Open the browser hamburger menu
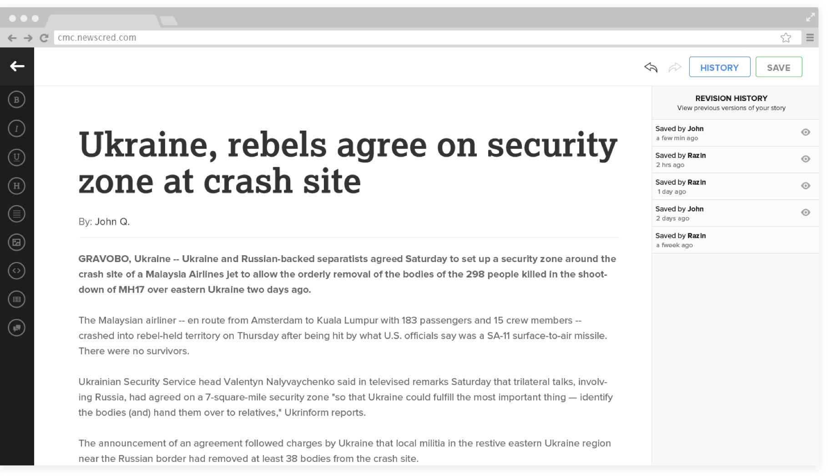This screenshot has height=476, width=828. click(x=810, y=38)
